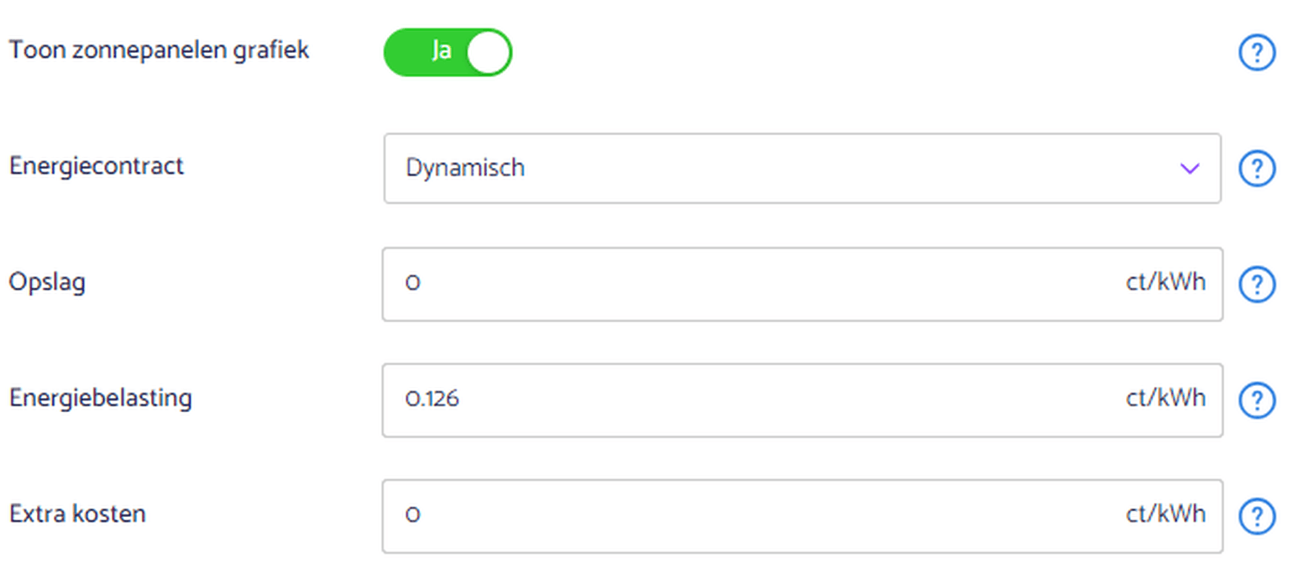Toggle the Toon zonnepanelen grafiek switch
The height and width of the screenshot is (580, 1293).
point(448,53)
